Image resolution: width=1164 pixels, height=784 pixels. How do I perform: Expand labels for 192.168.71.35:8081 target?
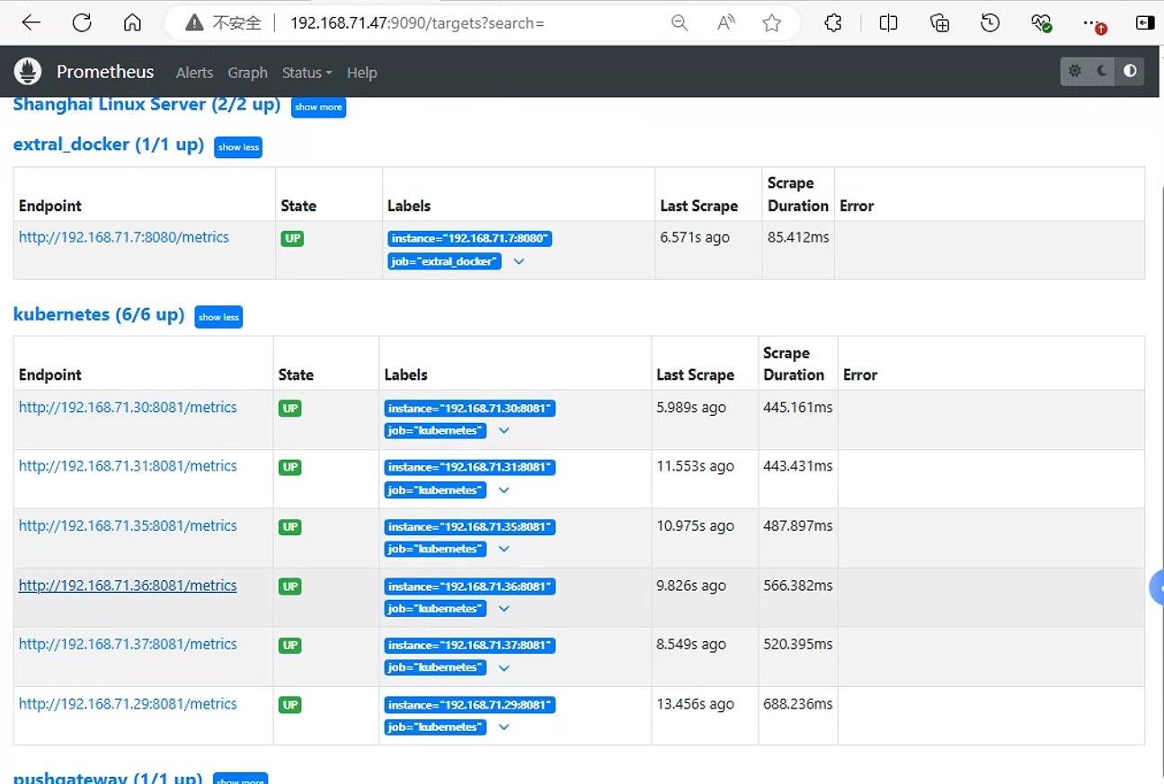pos(504,549)
